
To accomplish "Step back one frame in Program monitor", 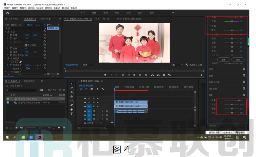I will coord(129,75).
